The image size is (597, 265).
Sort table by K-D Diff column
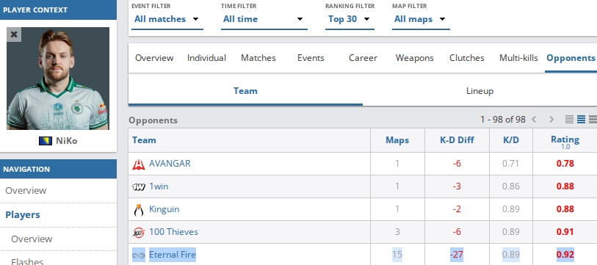tap(457, 140)
